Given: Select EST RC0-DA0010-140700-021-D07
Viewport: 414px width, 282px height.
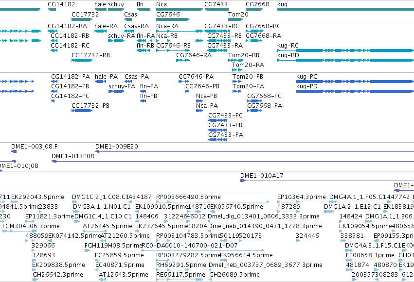Looking at the screenshot, I should (x=190, y=246).
